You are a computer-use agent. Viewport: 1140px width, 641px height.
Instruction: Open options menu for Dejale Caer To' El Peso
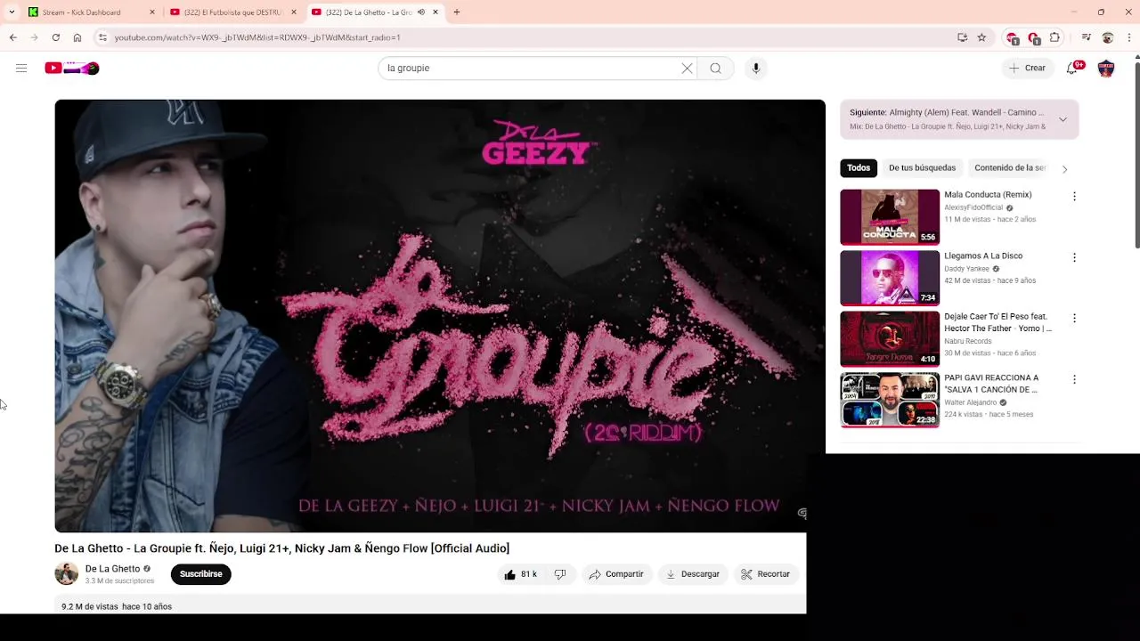pyautogui.click(x=1074, y=318)
